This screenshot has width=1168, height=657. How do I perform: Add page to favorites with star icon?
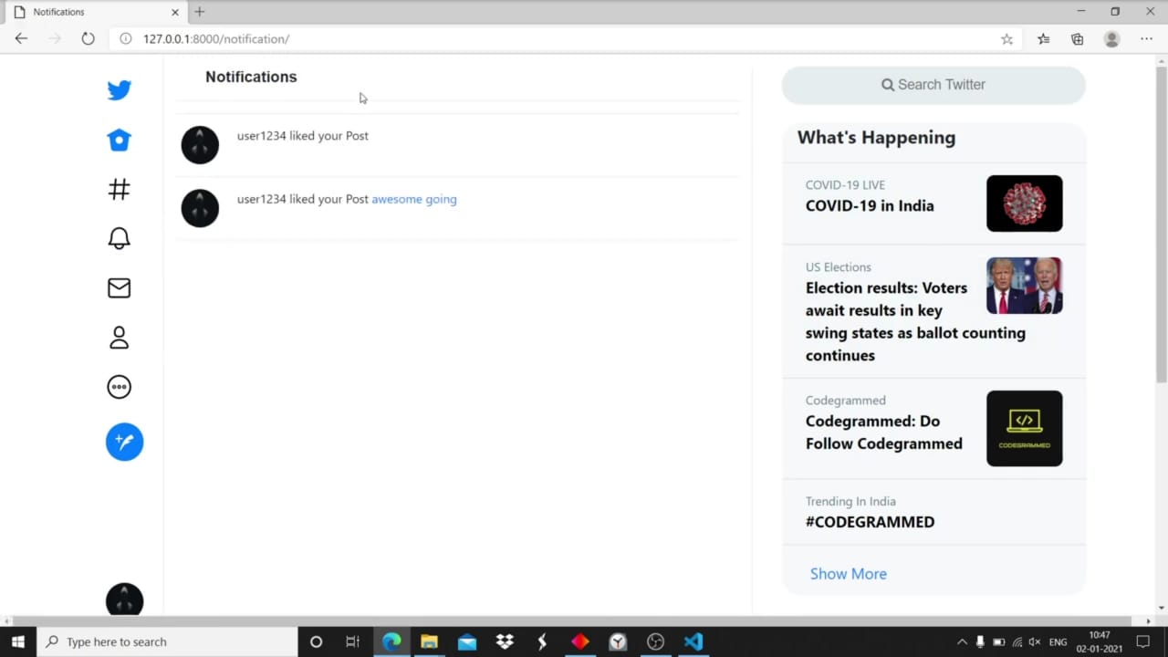click(x=1006, y=39)
